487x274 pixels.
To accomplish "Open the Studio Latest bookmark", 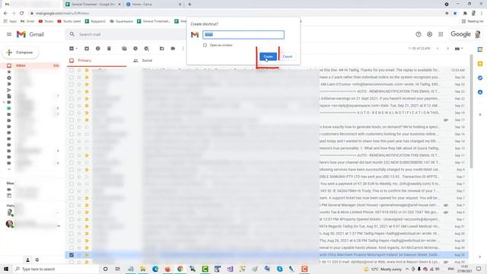I will pos(69,21).
